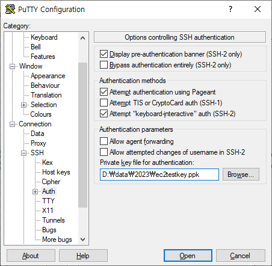Click the PuTTY icon in the title bar
This screenshot has height=266, width=272.
pyautogui.click(x=10, y=9)
